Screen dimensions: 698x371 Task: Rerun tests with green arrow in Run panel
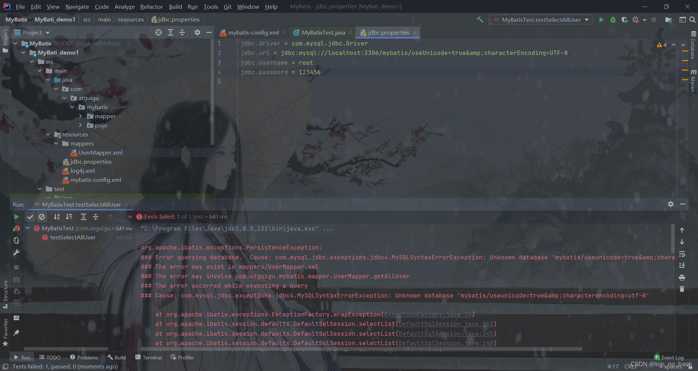pyautogui.click(x=16, y=217)
